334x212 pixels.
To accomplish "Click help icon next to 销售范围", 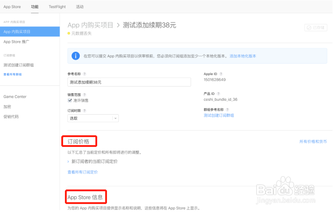I will coord(84,95).
